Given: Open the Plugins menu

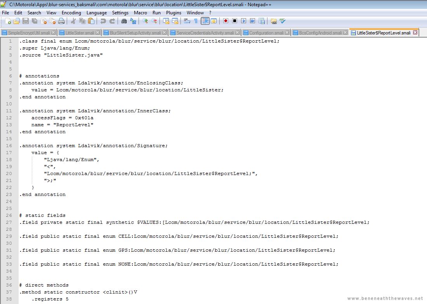Looking at the screenshot, I should pyautogui.click(x=174, y=13).
